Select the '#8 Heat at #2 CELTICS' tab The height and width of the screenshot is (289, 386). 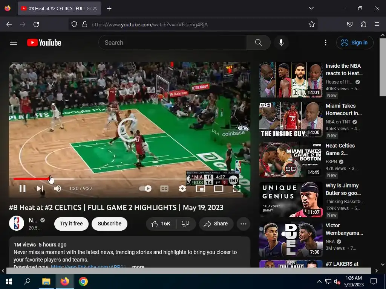[59, 8]
